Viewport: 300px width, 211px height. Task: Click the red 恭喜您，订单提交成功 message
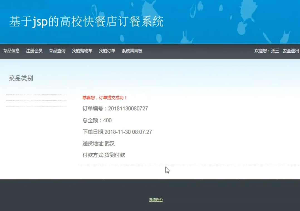click(104, 98)
